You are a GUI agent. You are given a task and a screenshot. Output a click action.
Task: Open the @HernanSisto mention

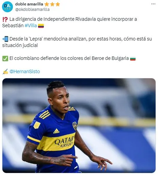pyautogui.click(x=24, y=71)
